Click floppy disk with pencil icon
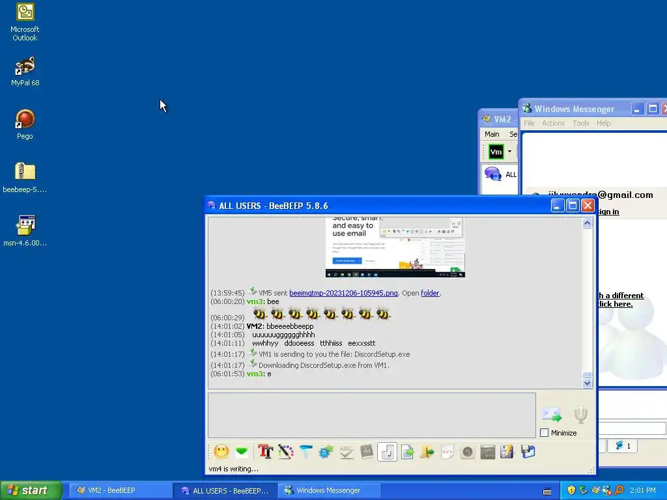 click(507, 452)
